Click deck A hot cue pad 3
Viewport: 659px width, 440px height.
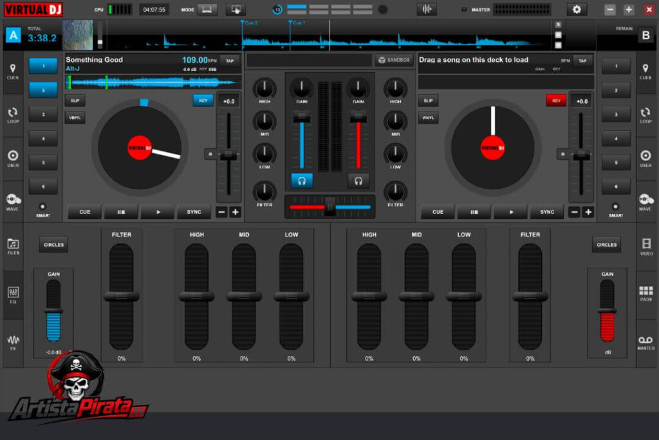tap(43, 114)
